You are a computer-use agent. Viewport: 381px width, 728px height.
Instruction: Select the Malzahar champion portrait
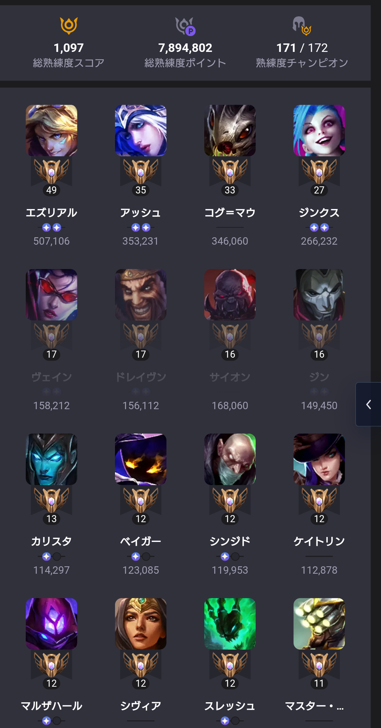(52, 624)
